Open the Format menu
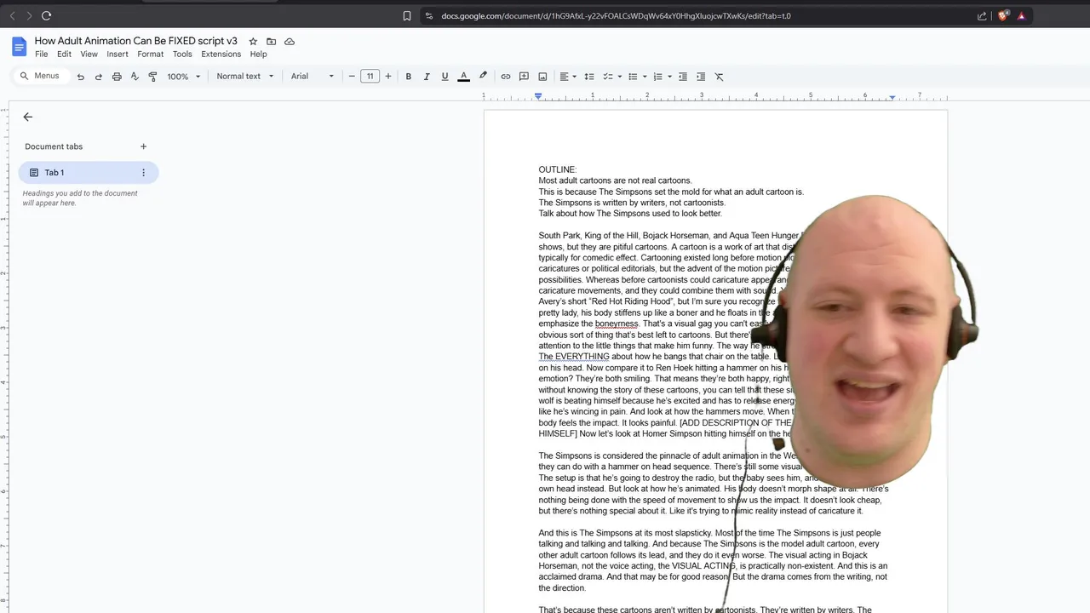The height and width of the screenshot is (613, 1090). 151,54
